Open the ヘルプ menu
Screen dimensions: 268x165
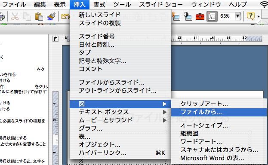point(238,4)
